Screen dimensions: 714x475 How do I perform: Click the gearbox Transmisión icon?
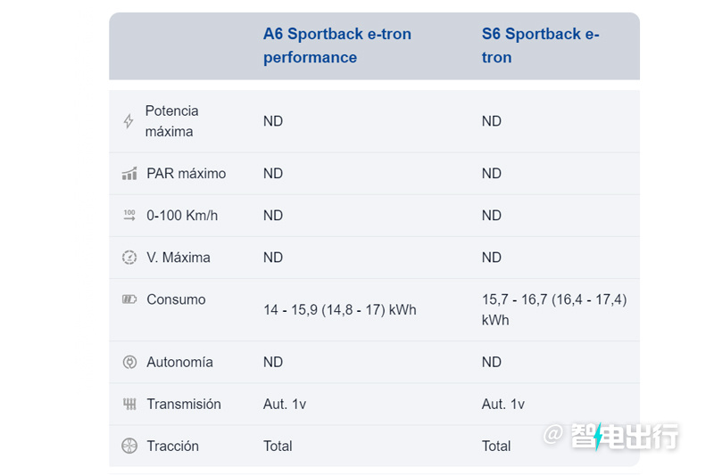(129, 404)
